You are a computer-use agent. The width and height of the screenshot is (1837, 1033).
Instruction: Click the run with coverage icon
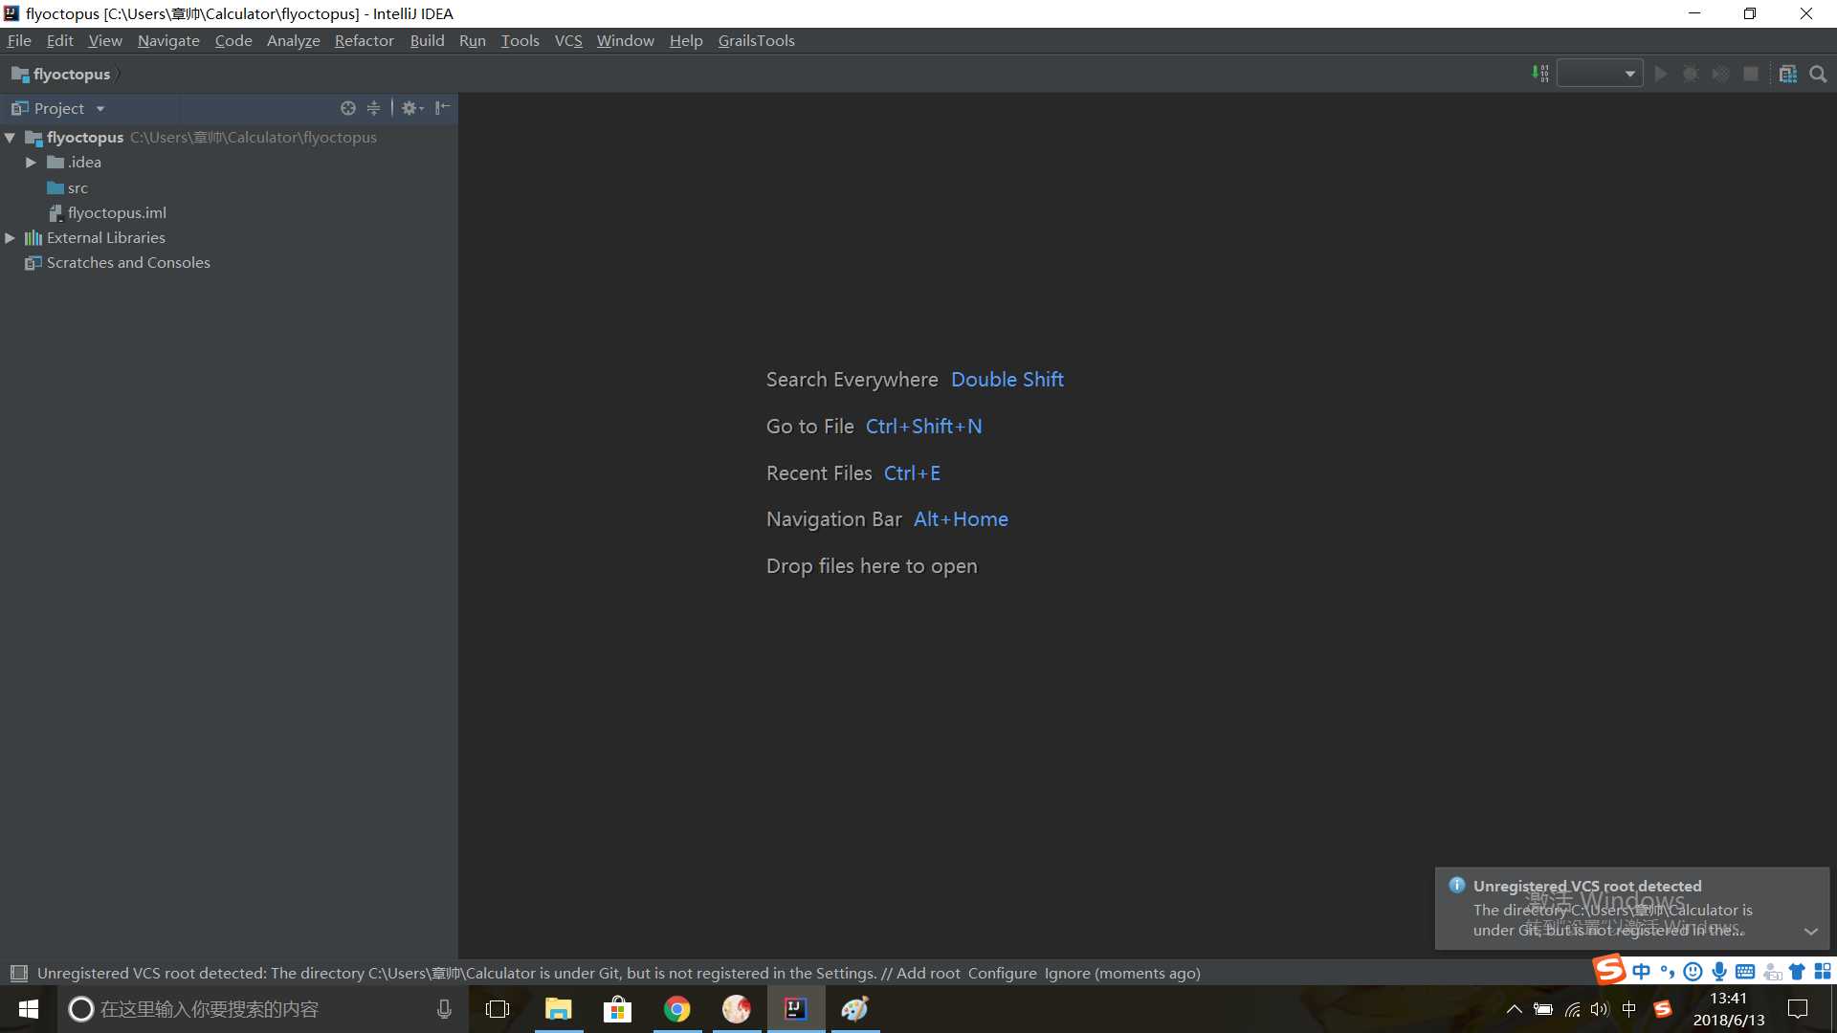point(1720,74)
